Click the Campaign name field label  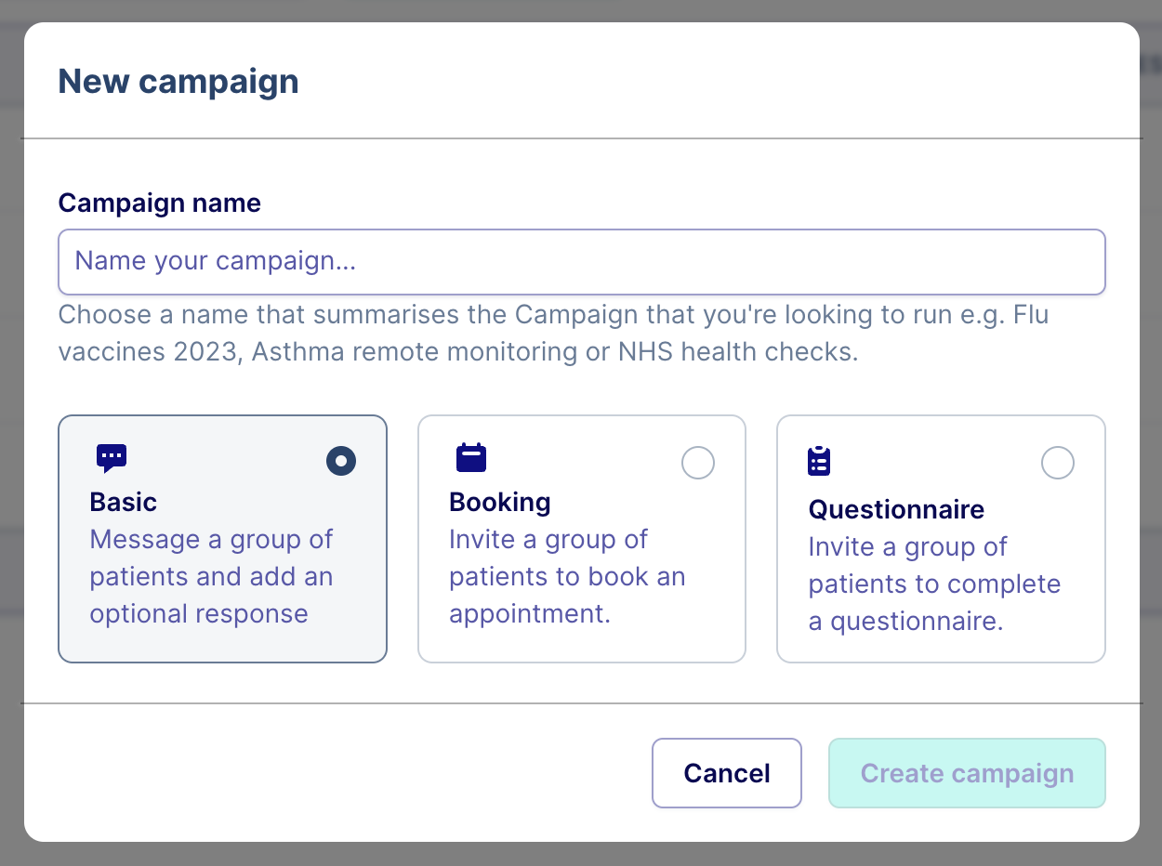(x=160, y=203)
